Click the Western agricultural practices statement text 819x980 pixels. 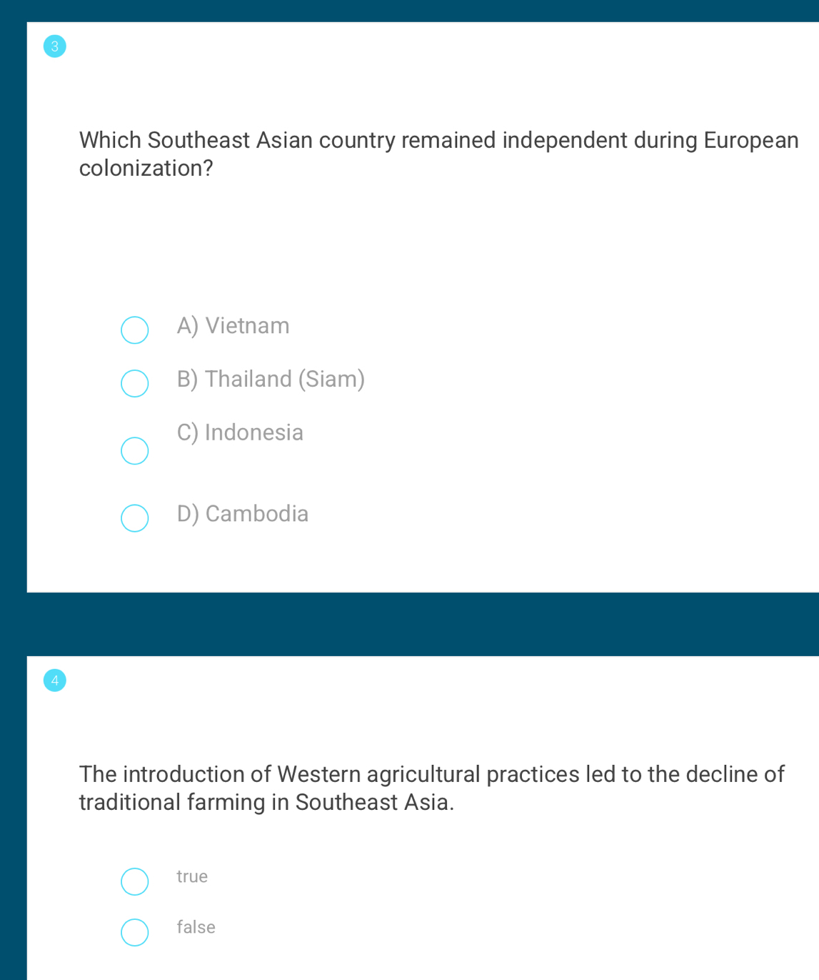click(x=431, y=774)
